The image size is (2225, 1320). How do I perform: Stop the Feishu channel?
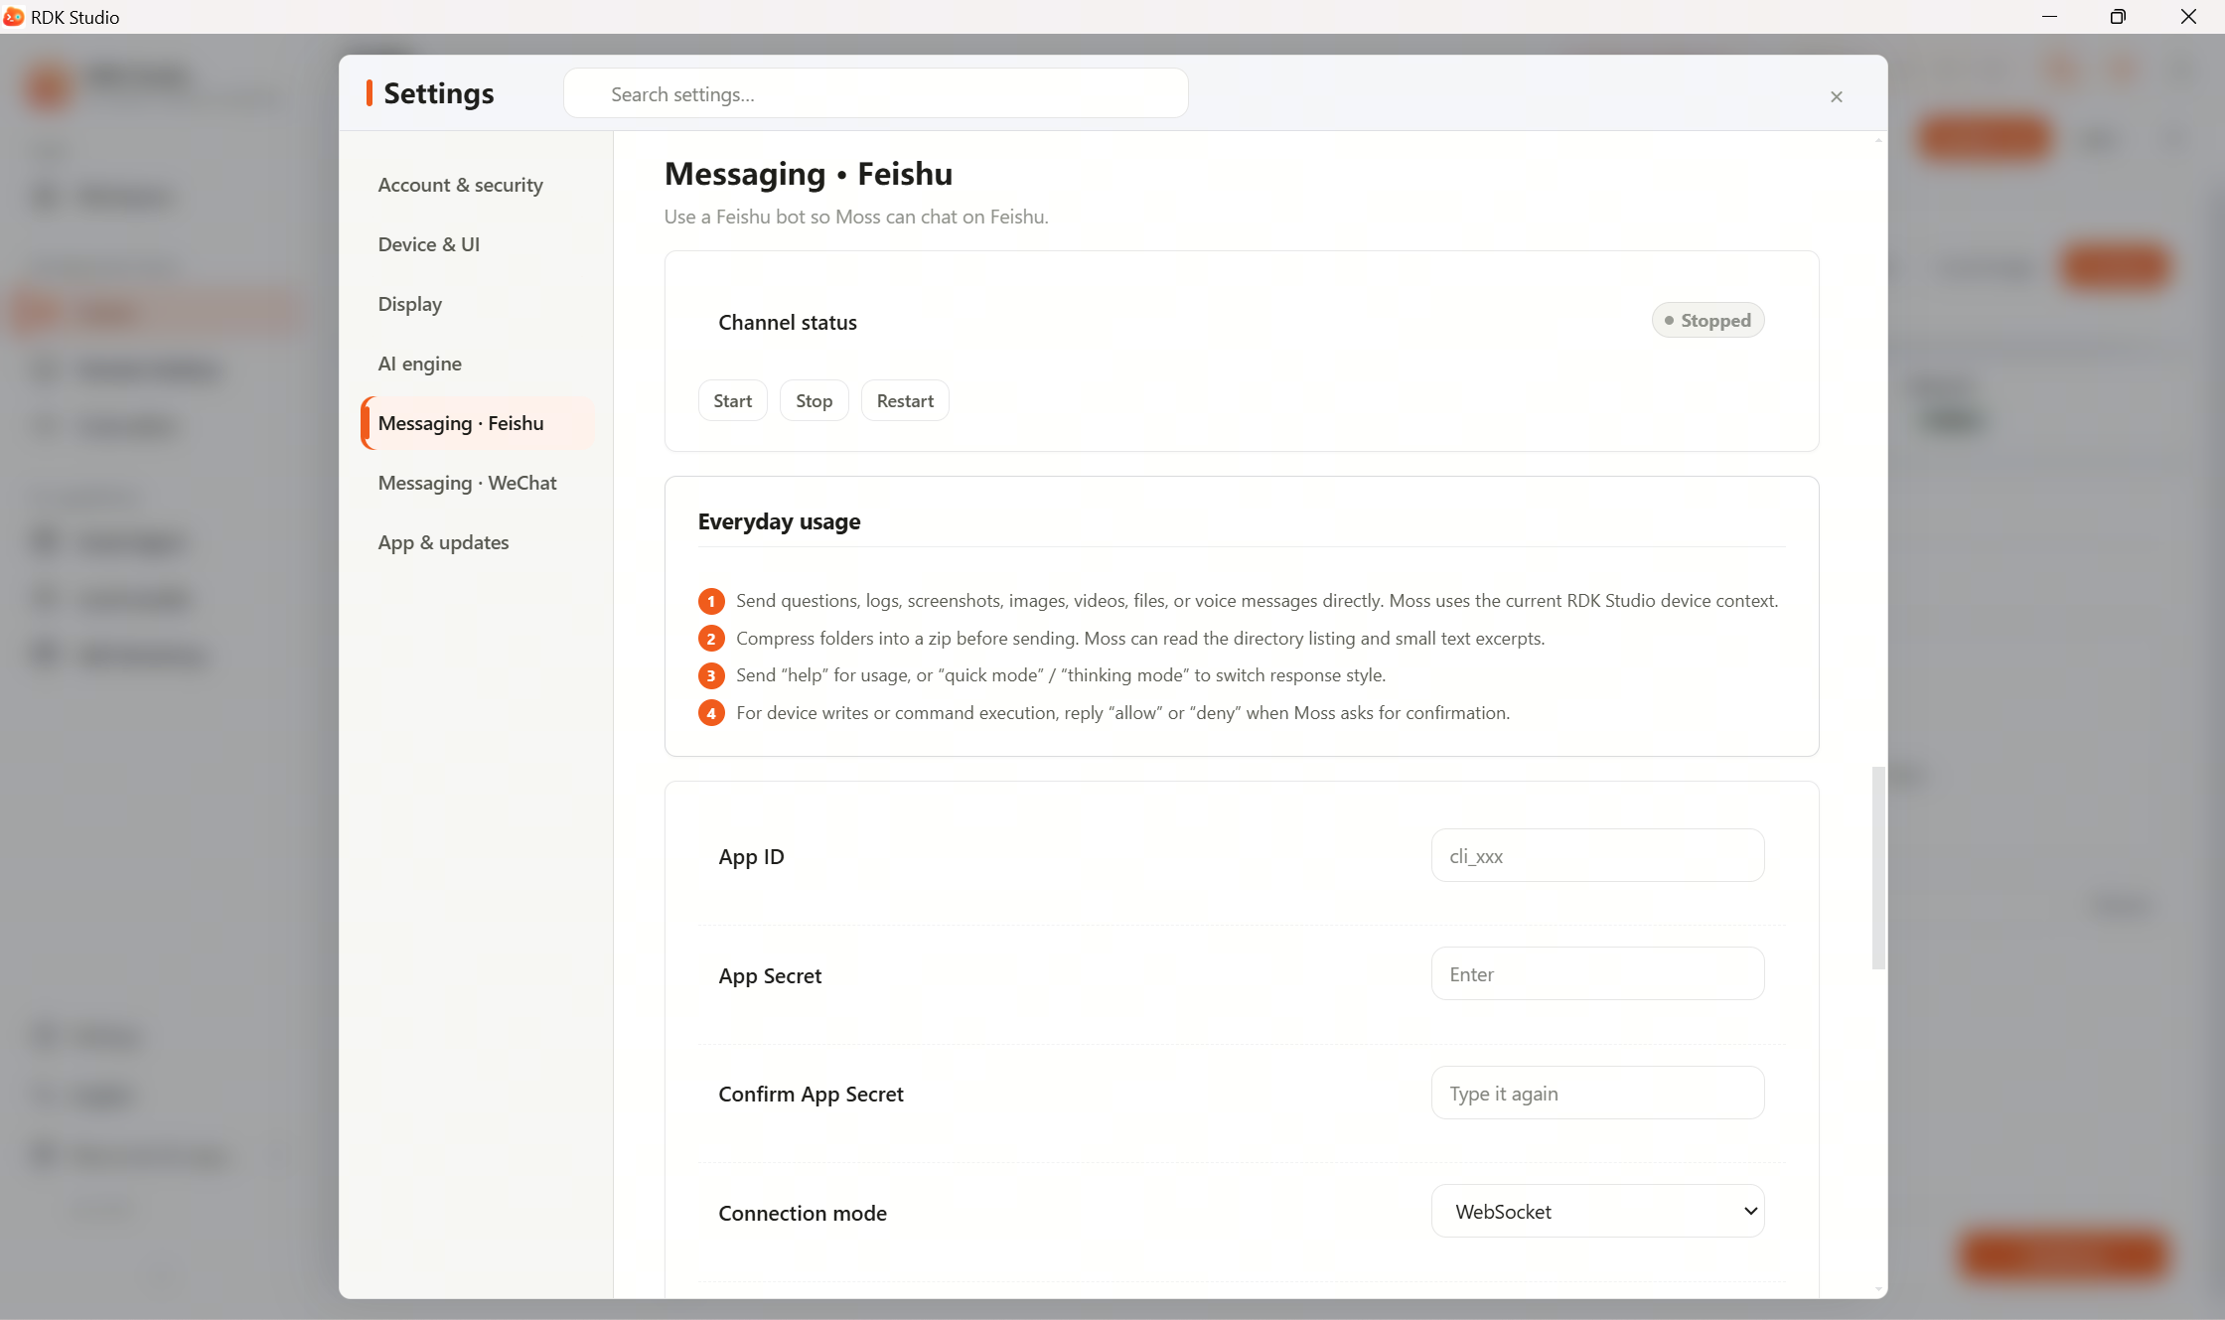[x=814, y=400]
